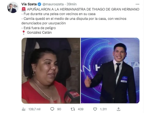Click the 139,7 mil views count
The height and width of the screenshot is (113, 148).
coord(35,109)
